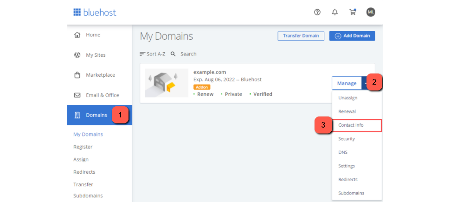The image size is (450, 202).
Task: Open the help question mark icon
Action: click(x=317, y=12)
